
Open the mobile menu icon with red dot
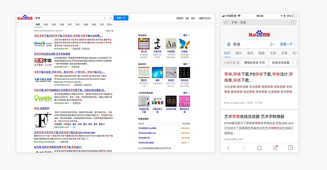pyautogui.click(x=275, y=148)
